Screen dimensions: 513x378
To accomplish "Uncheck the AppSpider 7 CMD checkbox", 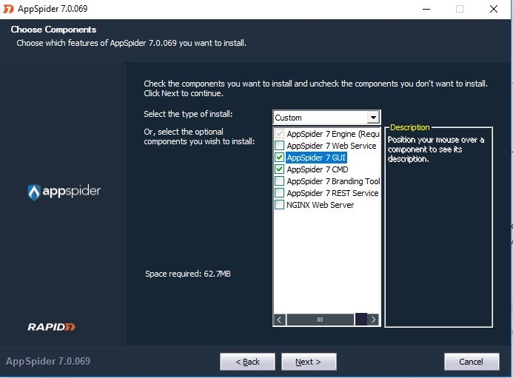I will click(279, 169).
